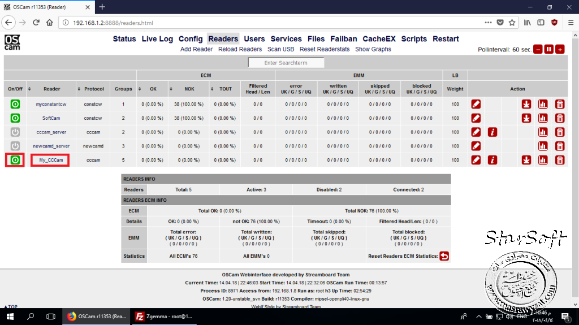Open Zgemma FileZilla taskbar window

(x=164, y=317)
